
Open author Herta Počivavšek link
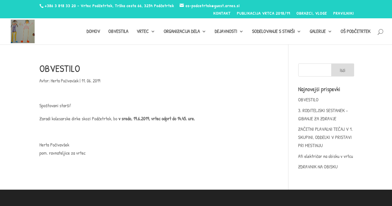(64, 81)
